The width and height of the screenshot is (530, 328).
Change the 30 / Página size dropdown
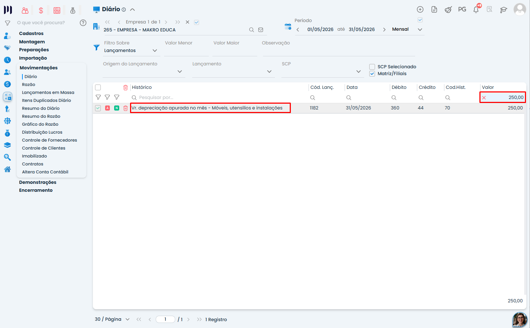[x=112, y=319]
